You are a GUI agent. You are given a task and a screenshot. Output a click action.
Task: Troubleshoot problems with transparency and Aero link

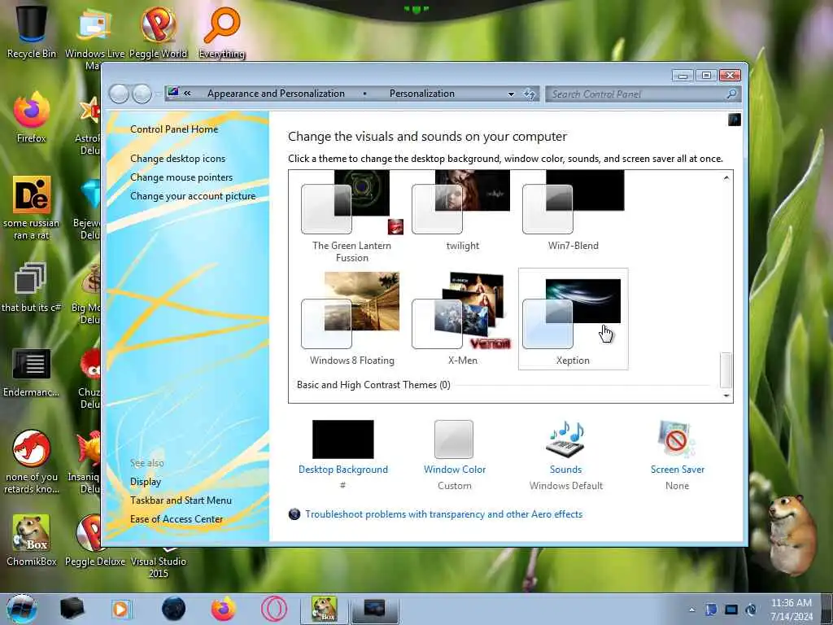tap(443, 514)
